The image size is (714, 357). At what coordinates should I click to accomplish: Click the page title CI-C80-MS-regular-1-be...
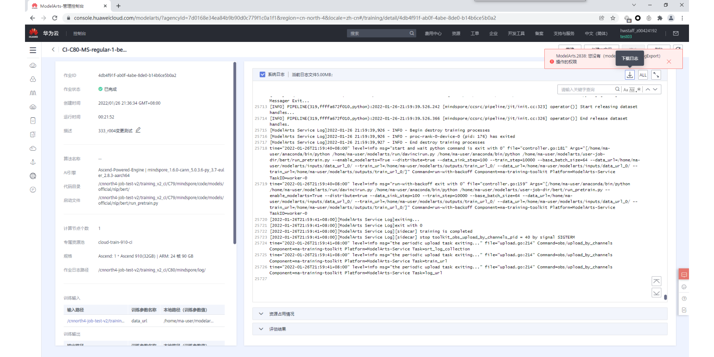(94, 50)
